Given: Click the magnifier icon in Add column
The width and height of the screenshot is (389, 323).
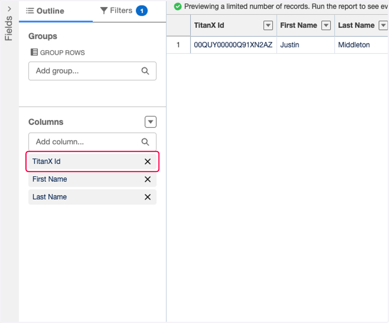Looking at the screenshot, I should tap(145, 142).
